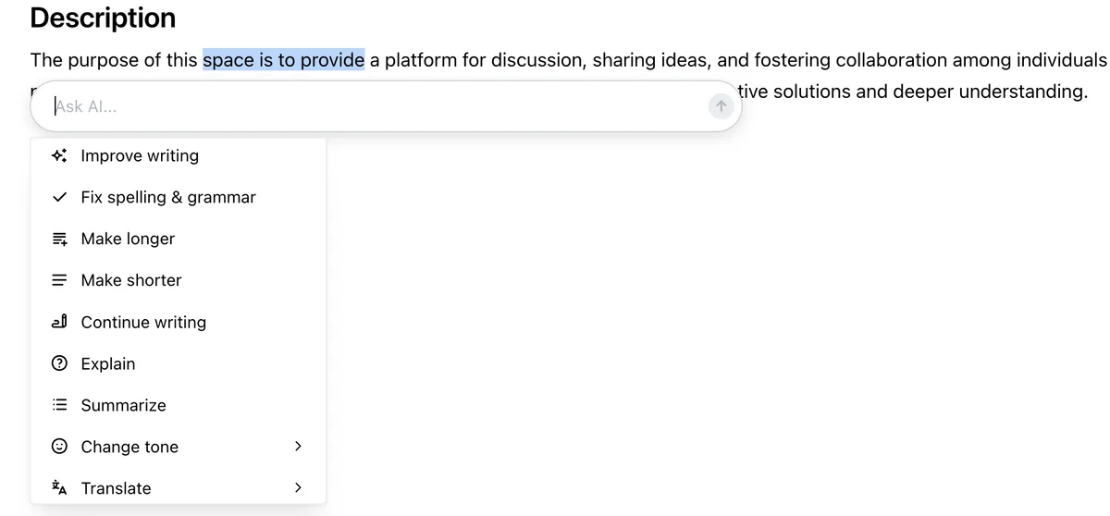Pick the Make longer option
The width and height of the screenshot is (1110, 516).
point(179,239)
